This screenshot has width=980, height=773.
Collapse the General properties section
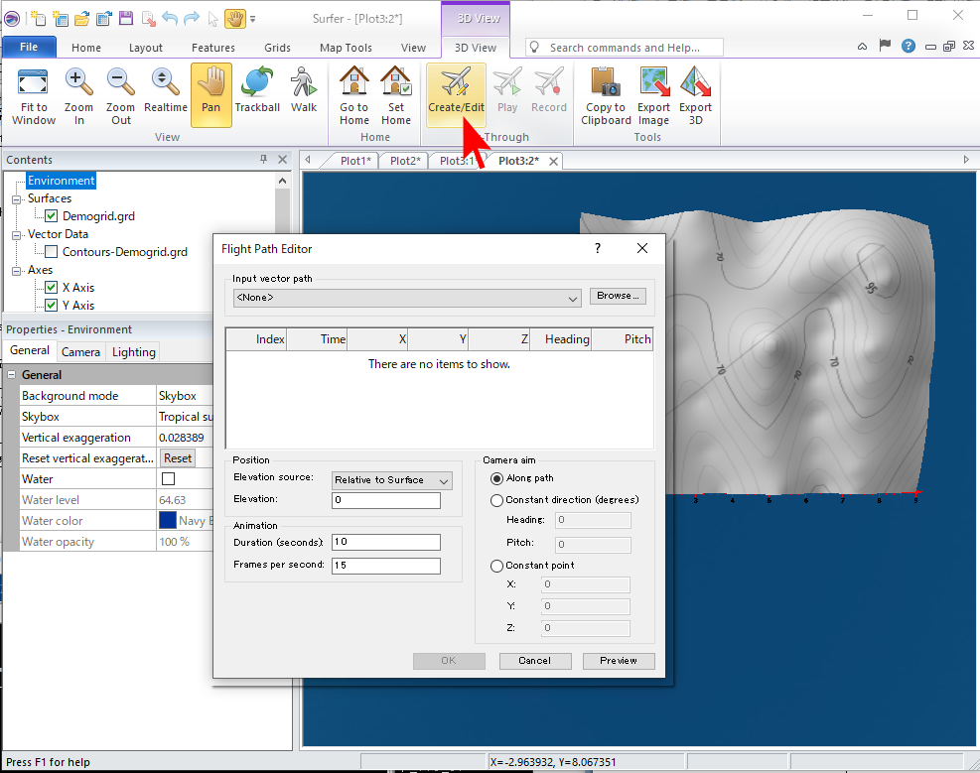[x=12, y=375]
